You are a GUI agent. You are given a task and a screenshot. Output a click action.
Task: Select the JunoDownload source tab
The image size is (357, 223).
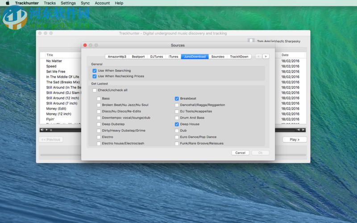pos(195,57)
